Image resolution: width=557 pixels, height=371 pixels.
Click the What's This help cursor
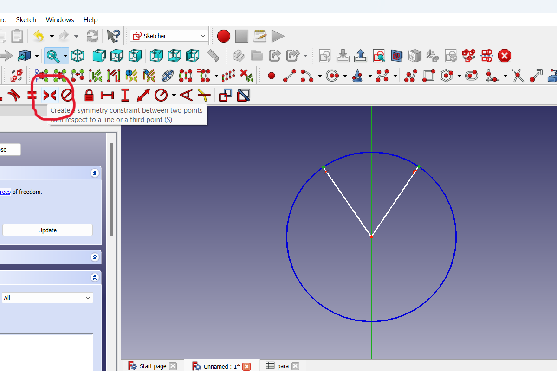click(x=113, y=36)
